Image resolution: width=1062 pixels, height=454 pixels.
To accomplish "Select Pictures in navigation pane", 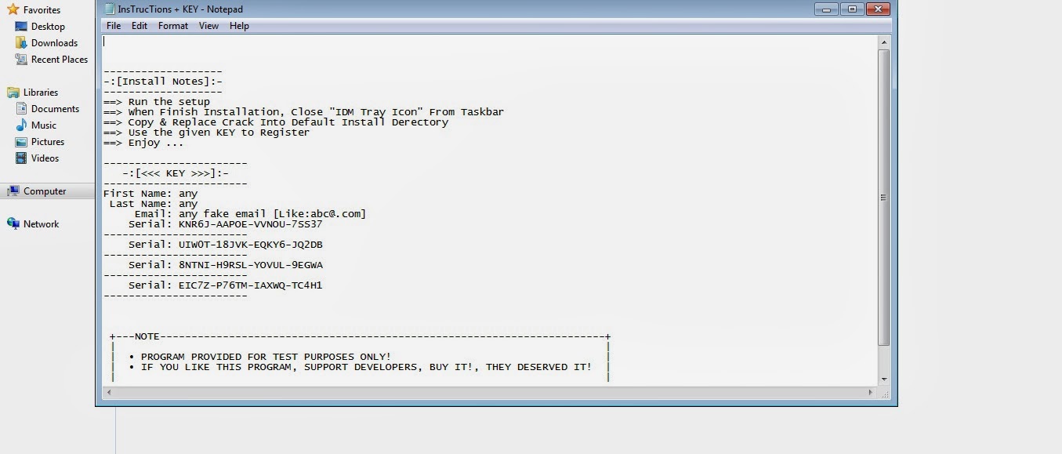I will tap(48, 142).
